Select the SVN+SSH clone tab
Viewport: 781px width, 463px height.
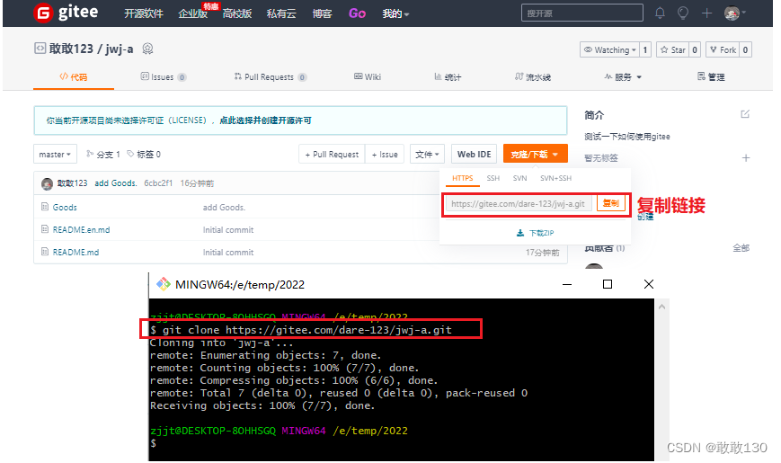(x=555, y=178)
